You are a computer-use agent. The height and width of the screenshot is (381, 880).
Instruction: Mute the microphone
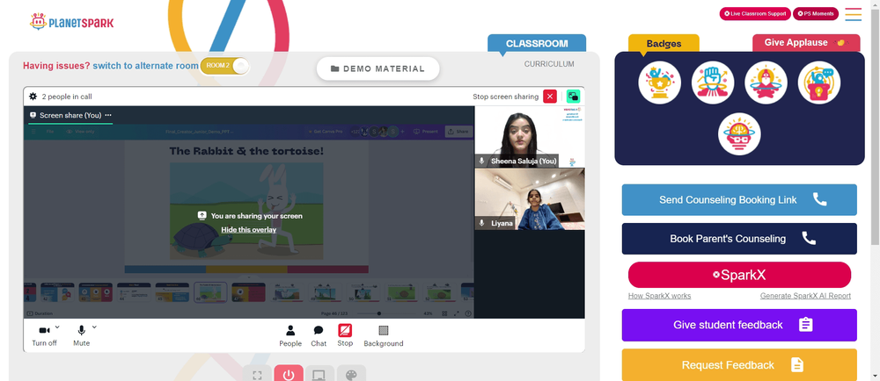[81, 335]
